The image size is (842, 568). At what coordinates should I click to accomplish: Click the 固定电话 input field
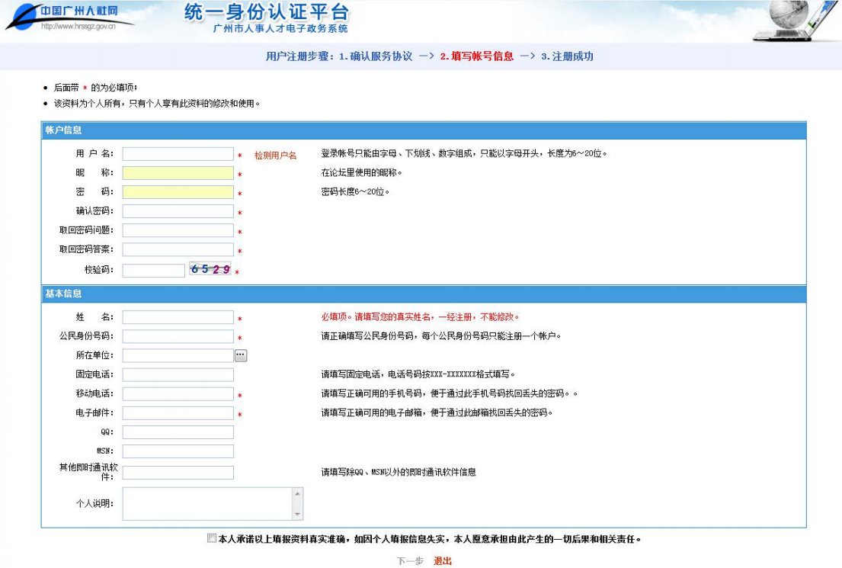click(x=178, y=374)
